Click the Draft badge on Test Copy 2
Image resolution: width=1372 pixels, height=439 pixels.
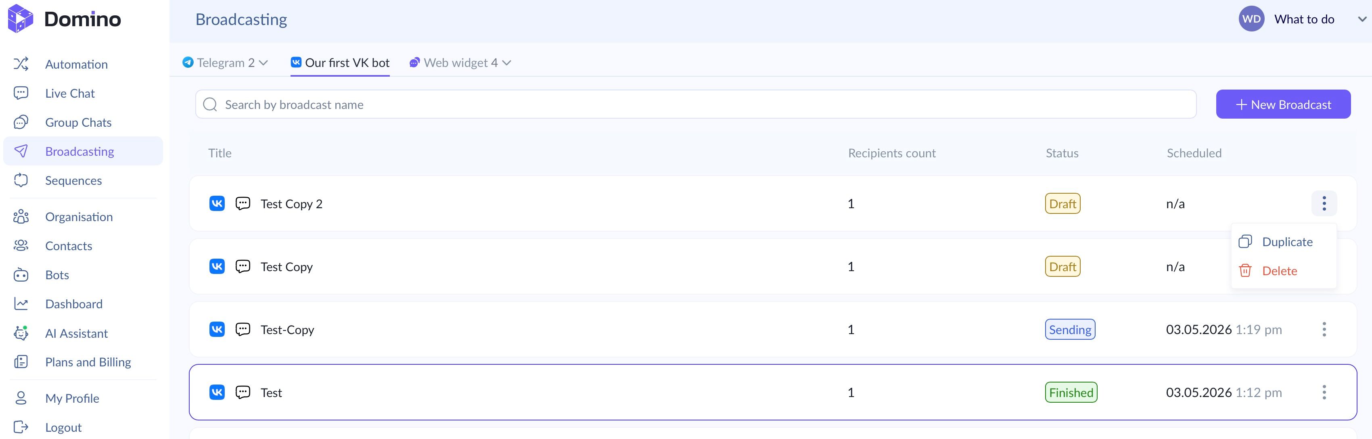(1062, 203)
